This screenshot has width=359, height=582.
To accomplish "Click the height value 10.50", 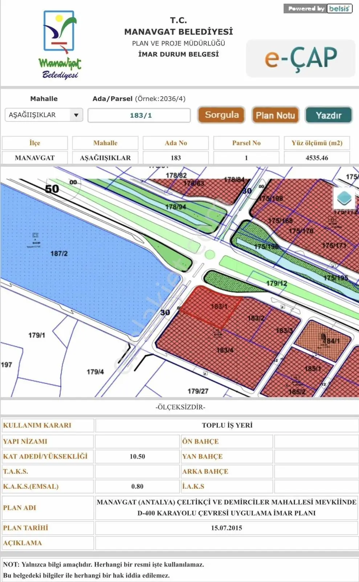I will 137,457.
